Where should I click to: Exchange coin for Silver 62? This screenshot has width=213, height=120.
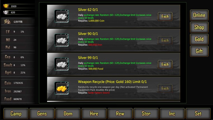[x=165, y=16]
